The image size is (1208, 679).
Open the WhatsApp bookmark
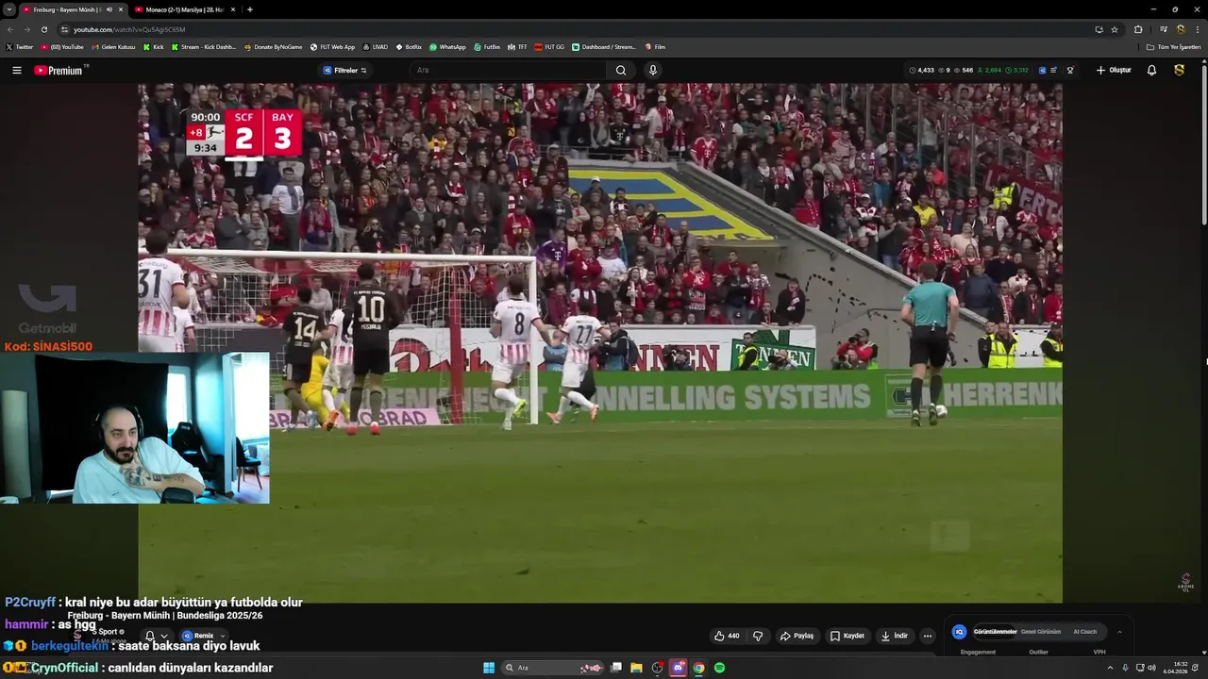pos(447,46)
